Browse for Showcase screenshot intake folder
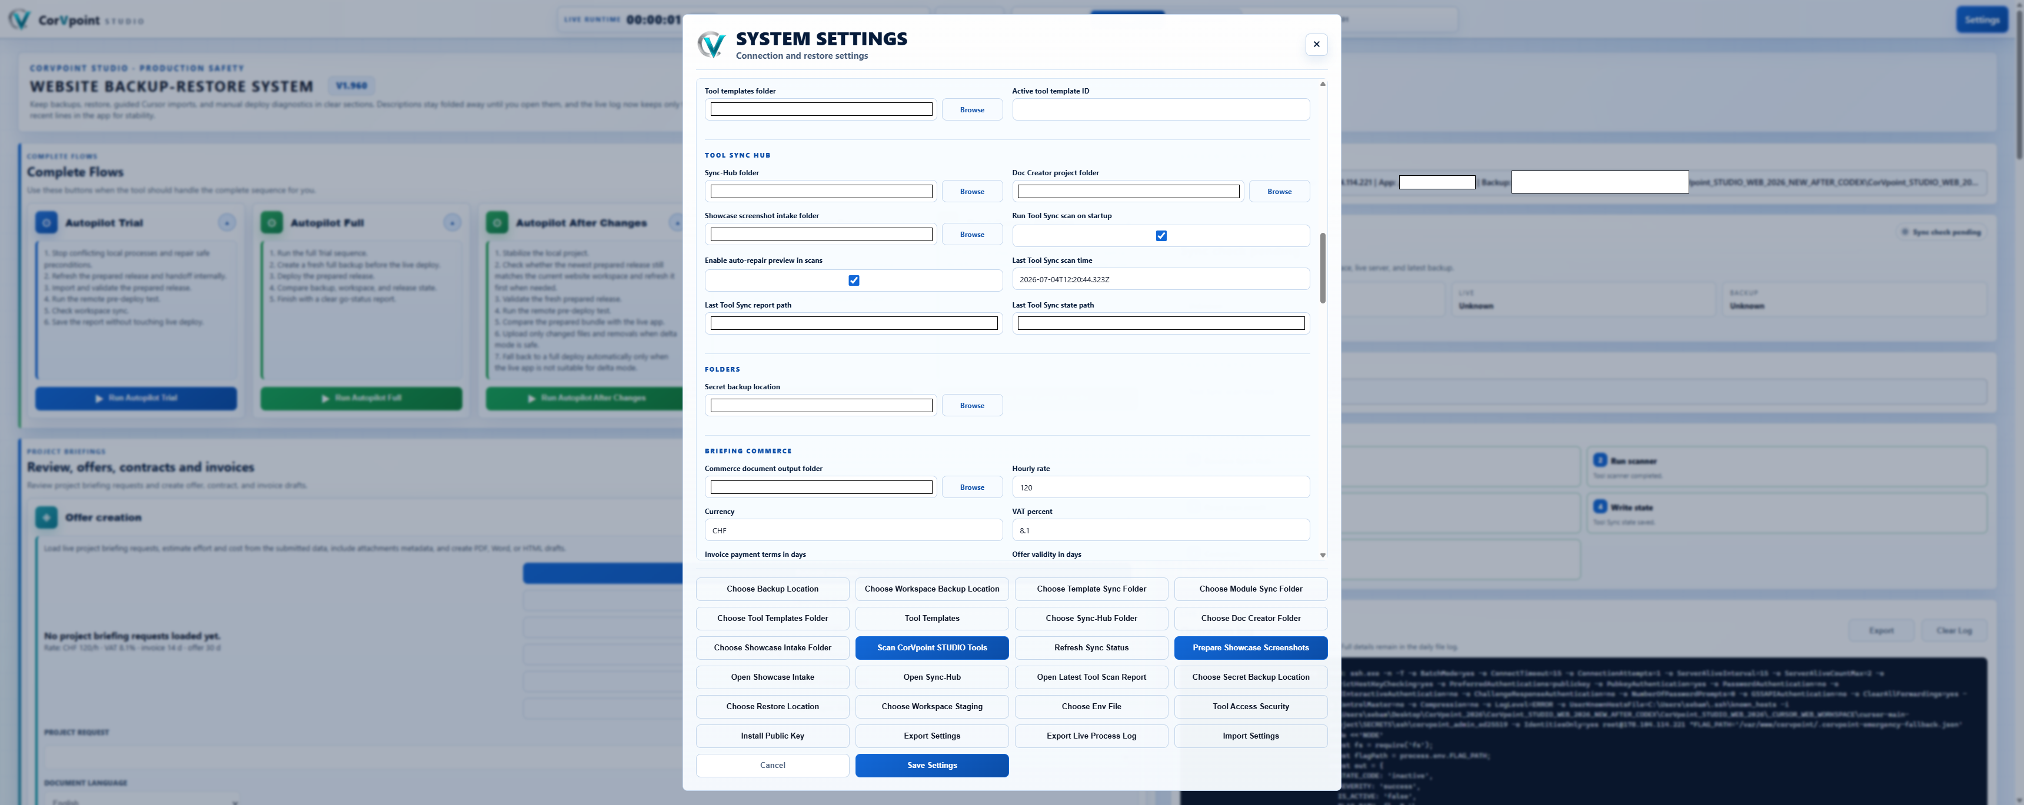The image size is (2024, 805). (x=972, y=235)
